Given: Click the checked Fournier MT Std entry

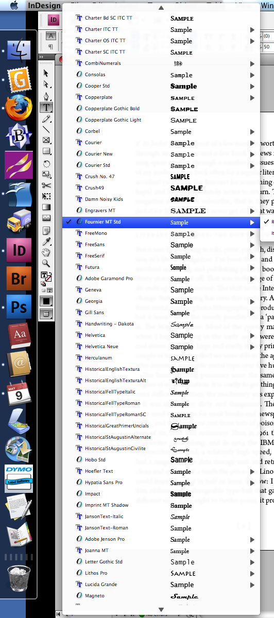Looking at the screenshot, I should (161, 222).
